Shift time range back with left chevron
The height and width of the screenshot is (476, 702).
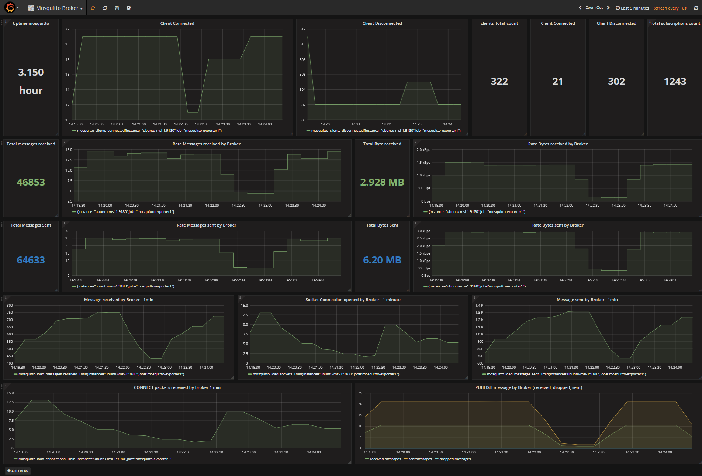pos(580,8)
